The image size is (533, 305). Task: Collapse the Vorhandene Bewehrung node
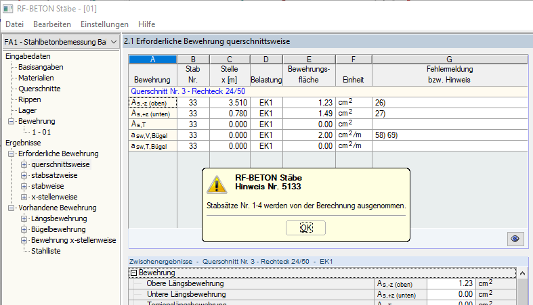(12, 208)
